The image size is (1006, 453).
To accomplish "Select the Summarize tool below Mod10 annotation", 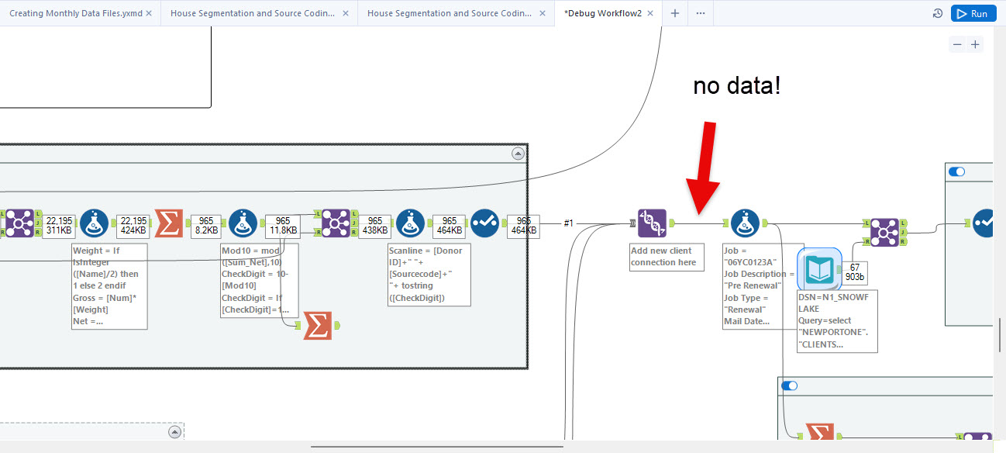I will [317, 325].
